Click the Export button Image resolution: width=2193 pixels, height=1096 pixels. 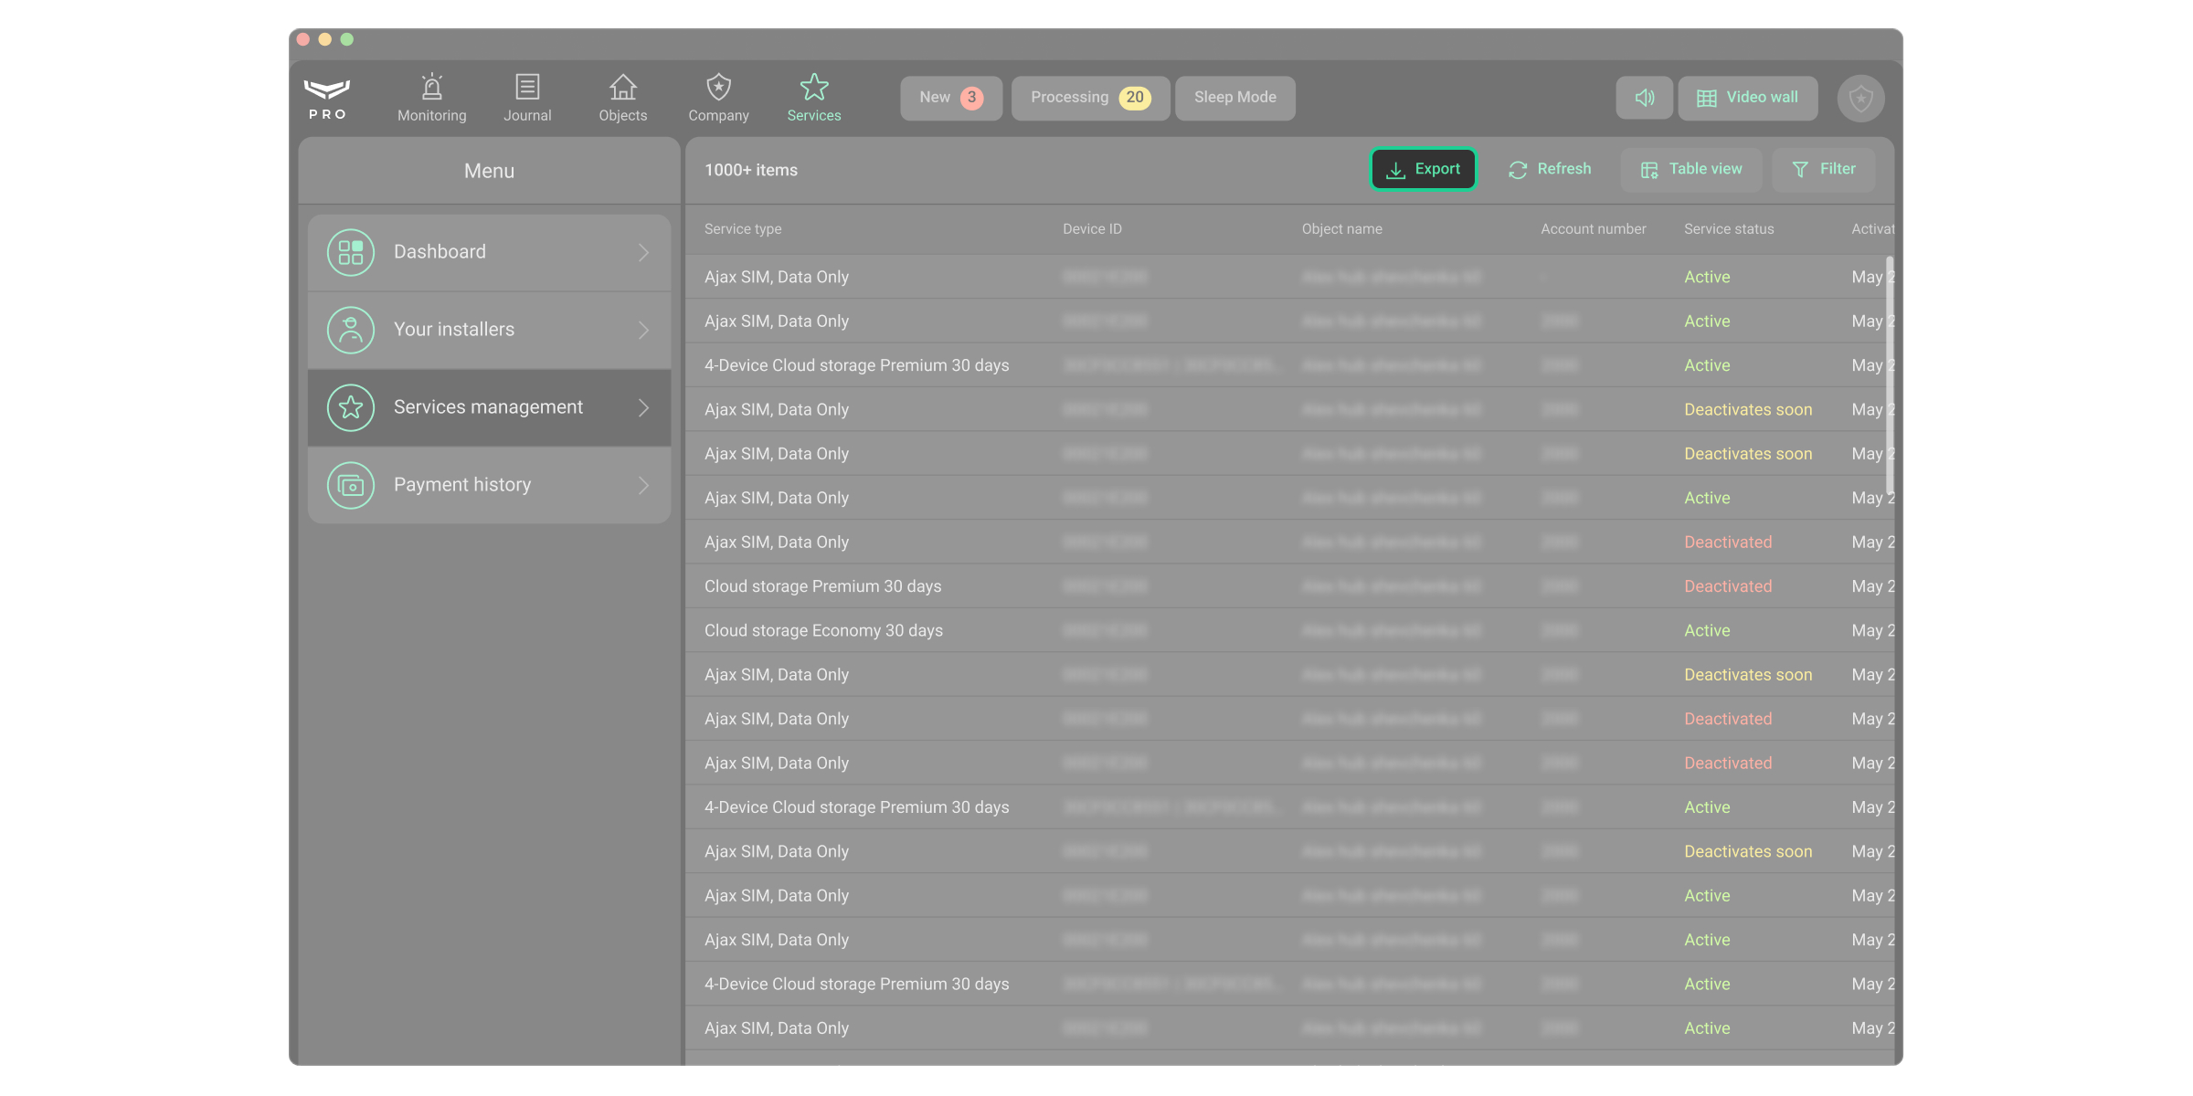point(1423,170)
